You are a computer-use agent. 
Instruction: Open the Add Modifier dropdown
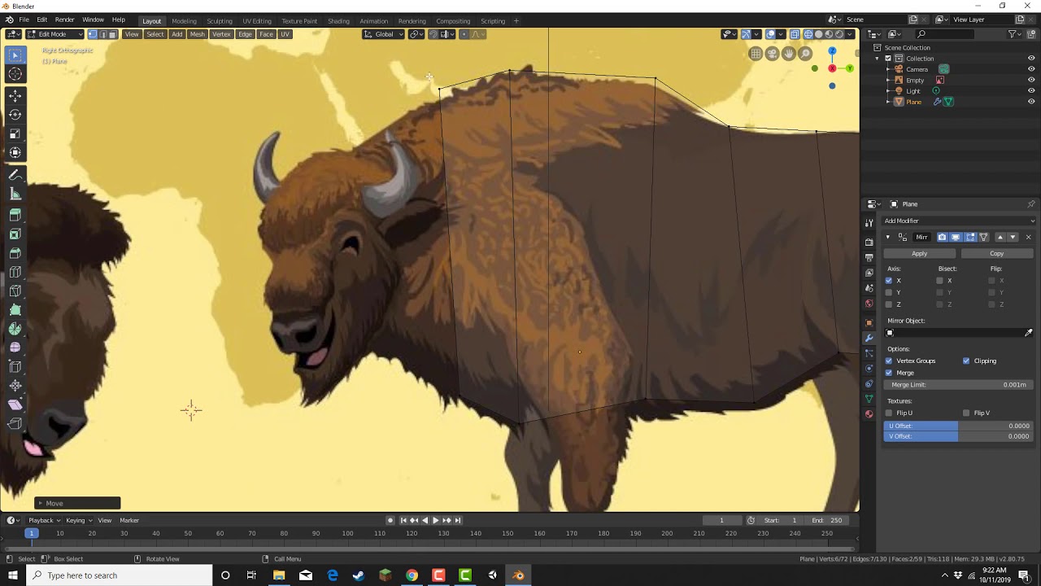[959, 221]
